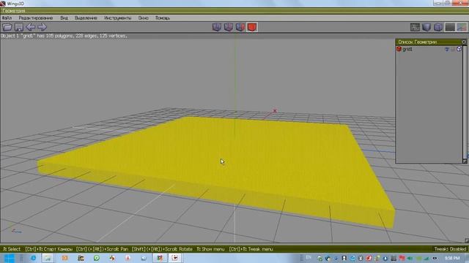Click the EN language indicator in tray
Screen dimensions: 469x263
tap(309, 258)
